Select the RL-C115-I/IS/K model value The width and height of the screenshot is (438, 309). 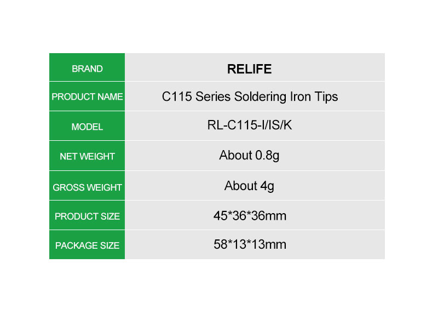tap(250, 125)
